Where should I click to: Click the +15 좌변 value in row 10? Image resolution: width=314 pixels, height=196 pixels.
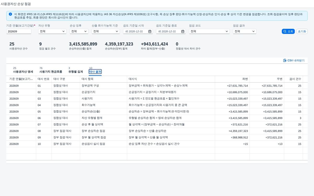point(245,144)
